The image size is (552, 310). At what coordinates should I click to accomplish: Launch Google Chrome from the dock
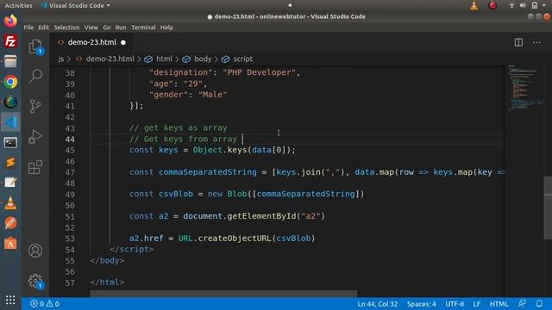click(x=10, y=82)
